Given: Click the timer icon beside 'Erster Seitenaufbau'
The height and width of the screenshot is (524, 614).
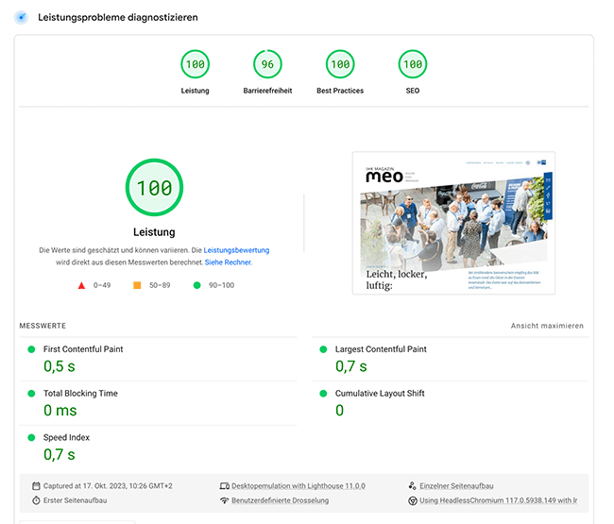Looking at the screenshot, I should (x=36, y=500).
